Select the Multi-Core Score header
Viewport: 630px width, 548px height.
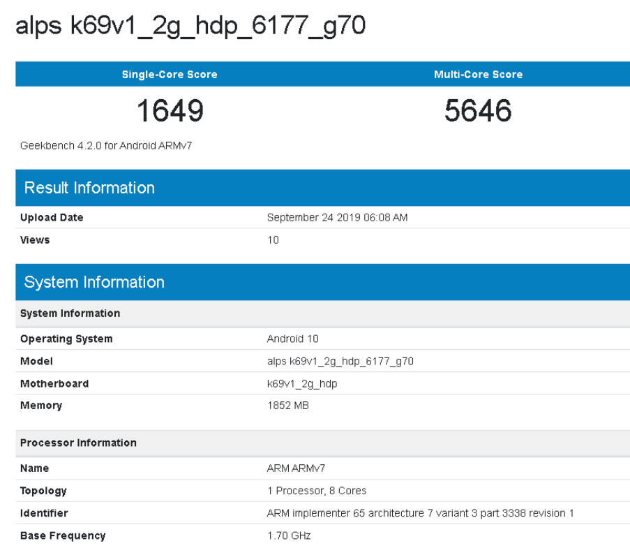coord(479,74)
